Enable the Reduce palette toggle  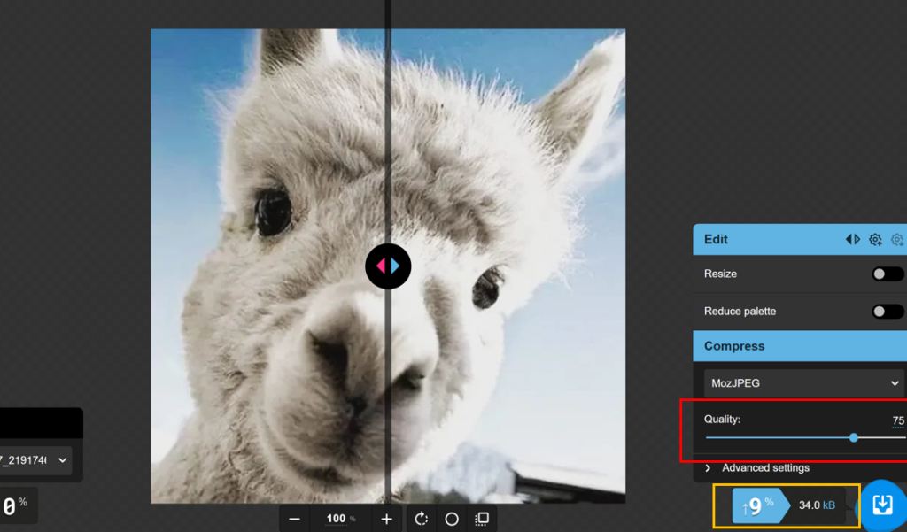(x=887, y=312)
